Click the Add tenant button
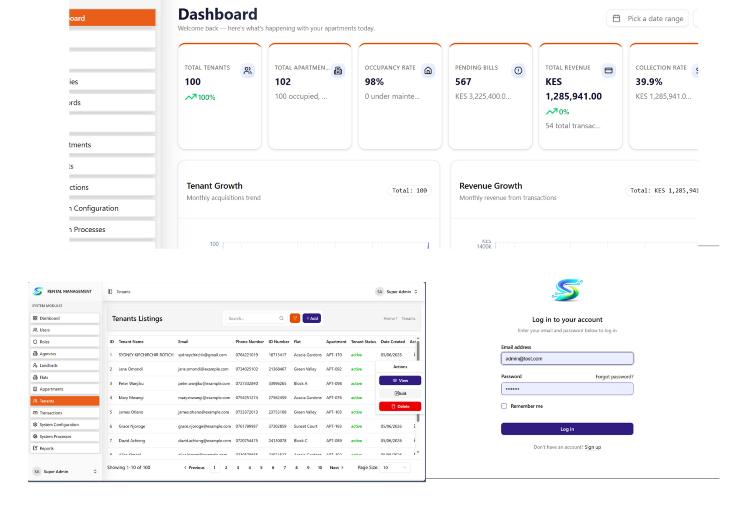Image resolution: width=732 pixels, height=519 pixels. 312,318
